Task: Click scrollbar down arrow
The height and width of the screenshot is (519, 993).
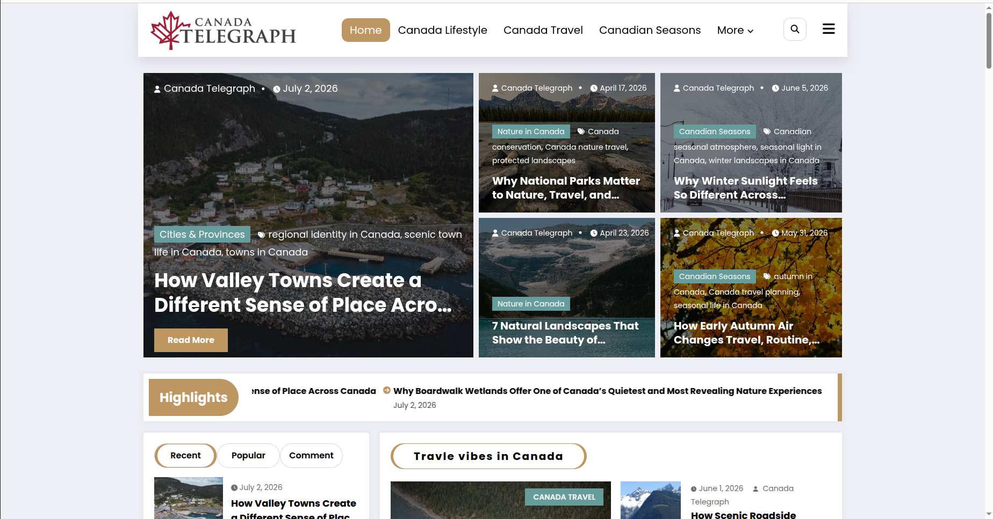Action: 989,514
